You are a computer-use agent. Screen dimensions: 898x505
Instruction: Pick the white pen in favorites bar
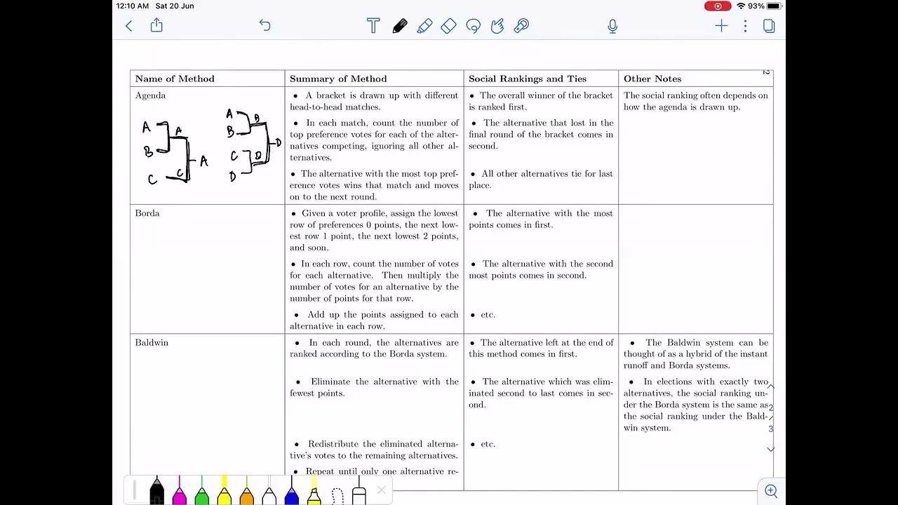(269, 491)
